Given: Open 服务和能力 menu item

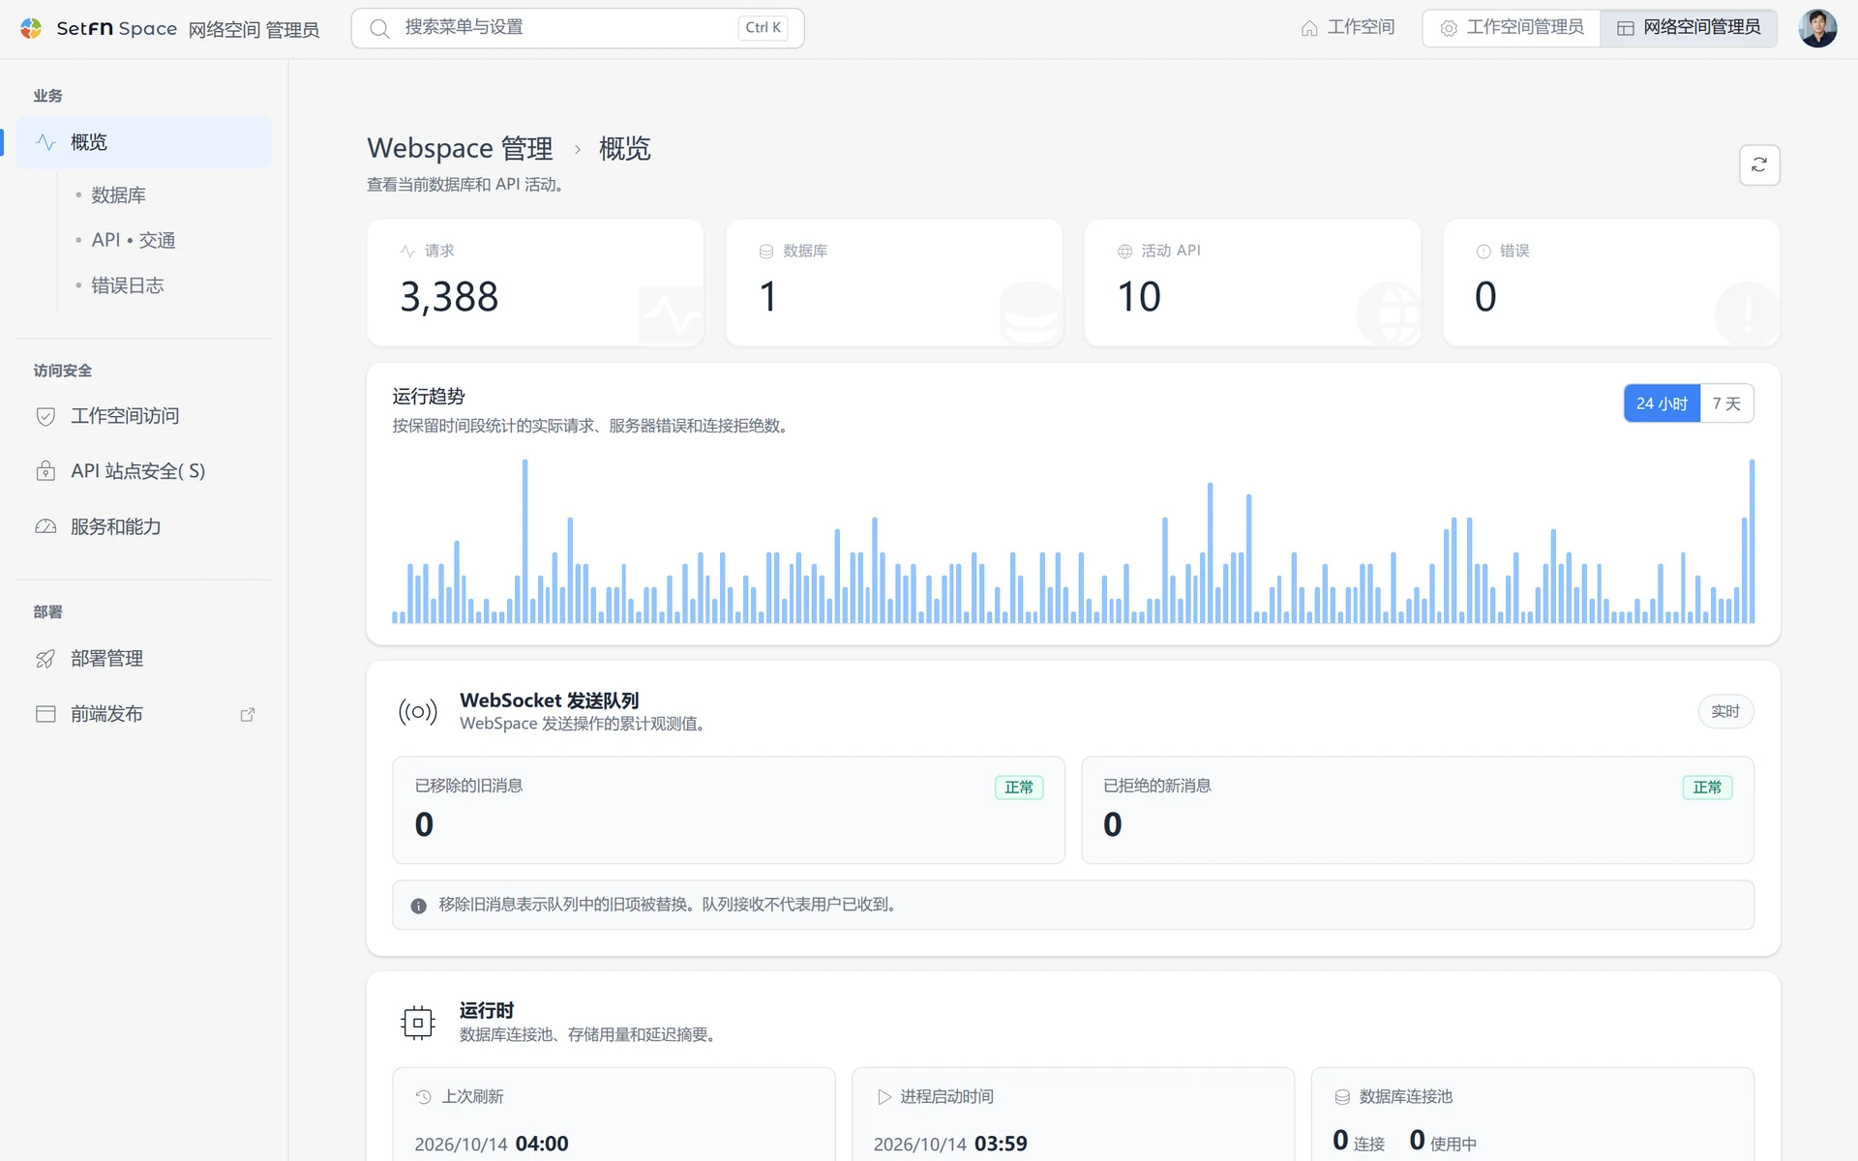Looking at the screenshot, I should 143,526.
